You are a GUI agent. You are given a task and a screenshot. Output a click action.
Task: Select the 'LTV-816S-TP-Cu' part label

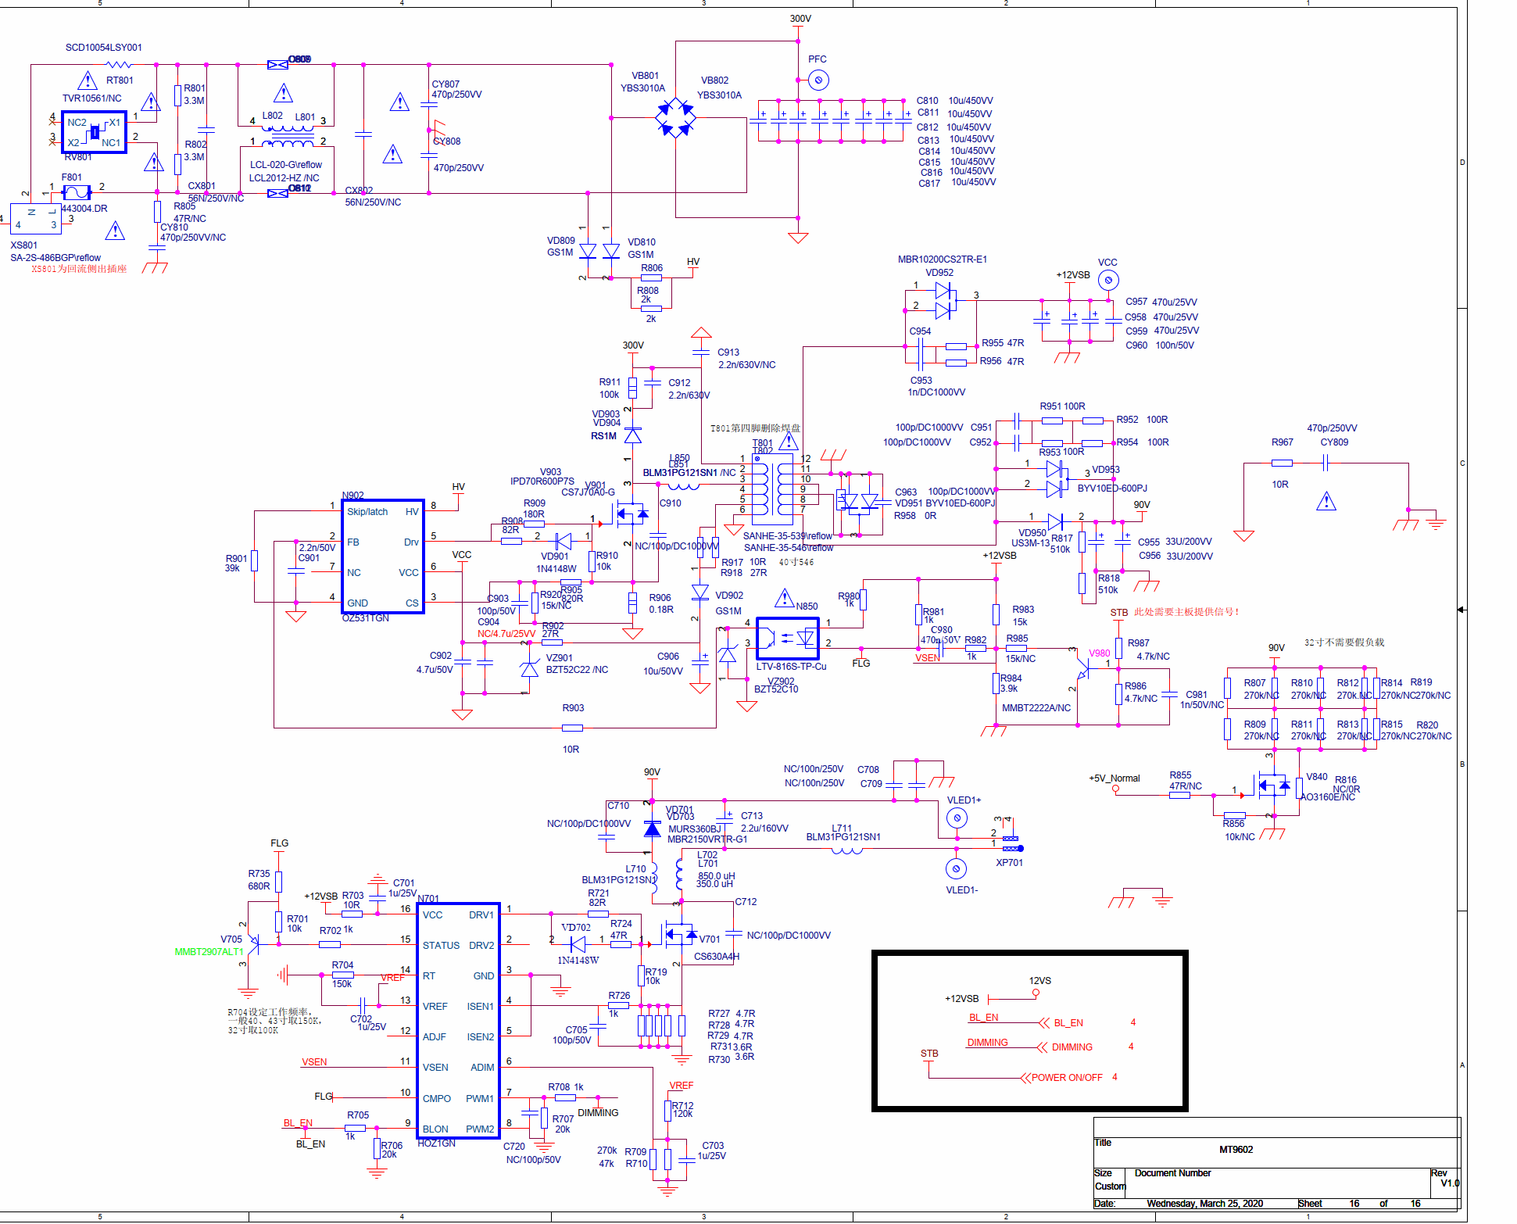[791, 667]
